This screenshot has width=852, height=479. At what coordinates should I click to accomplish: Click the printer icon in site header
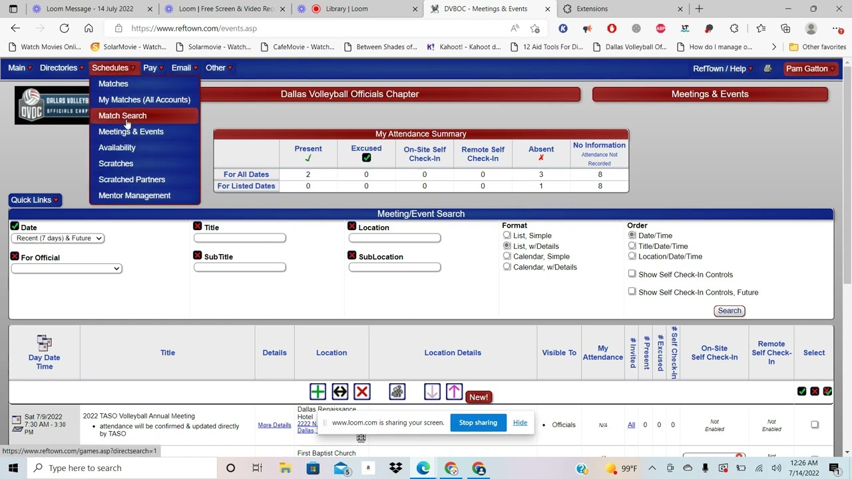coord(767,69)
